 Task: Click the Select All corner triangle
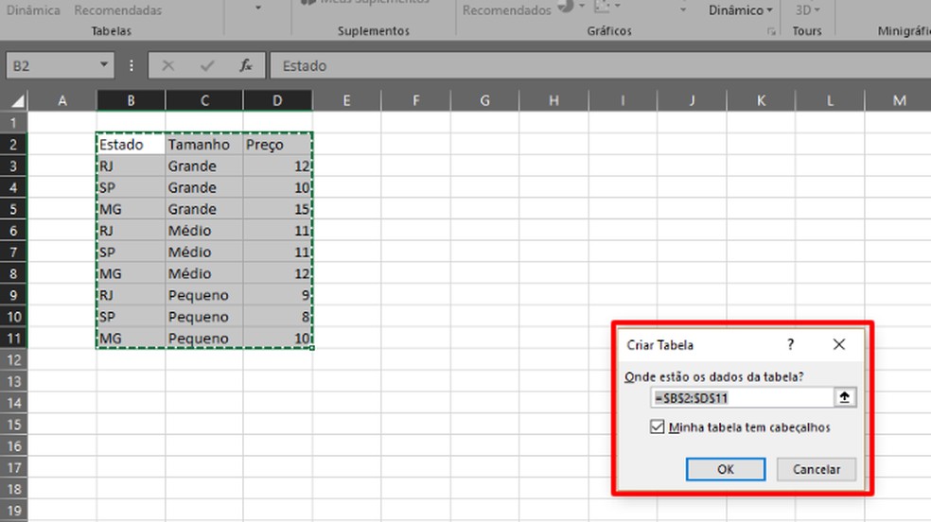point(17,101)
